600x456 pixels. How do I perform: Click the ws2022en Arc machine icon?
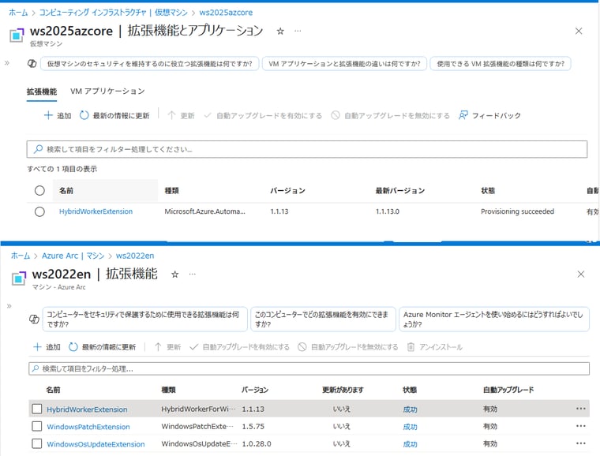tap(19, 278)
